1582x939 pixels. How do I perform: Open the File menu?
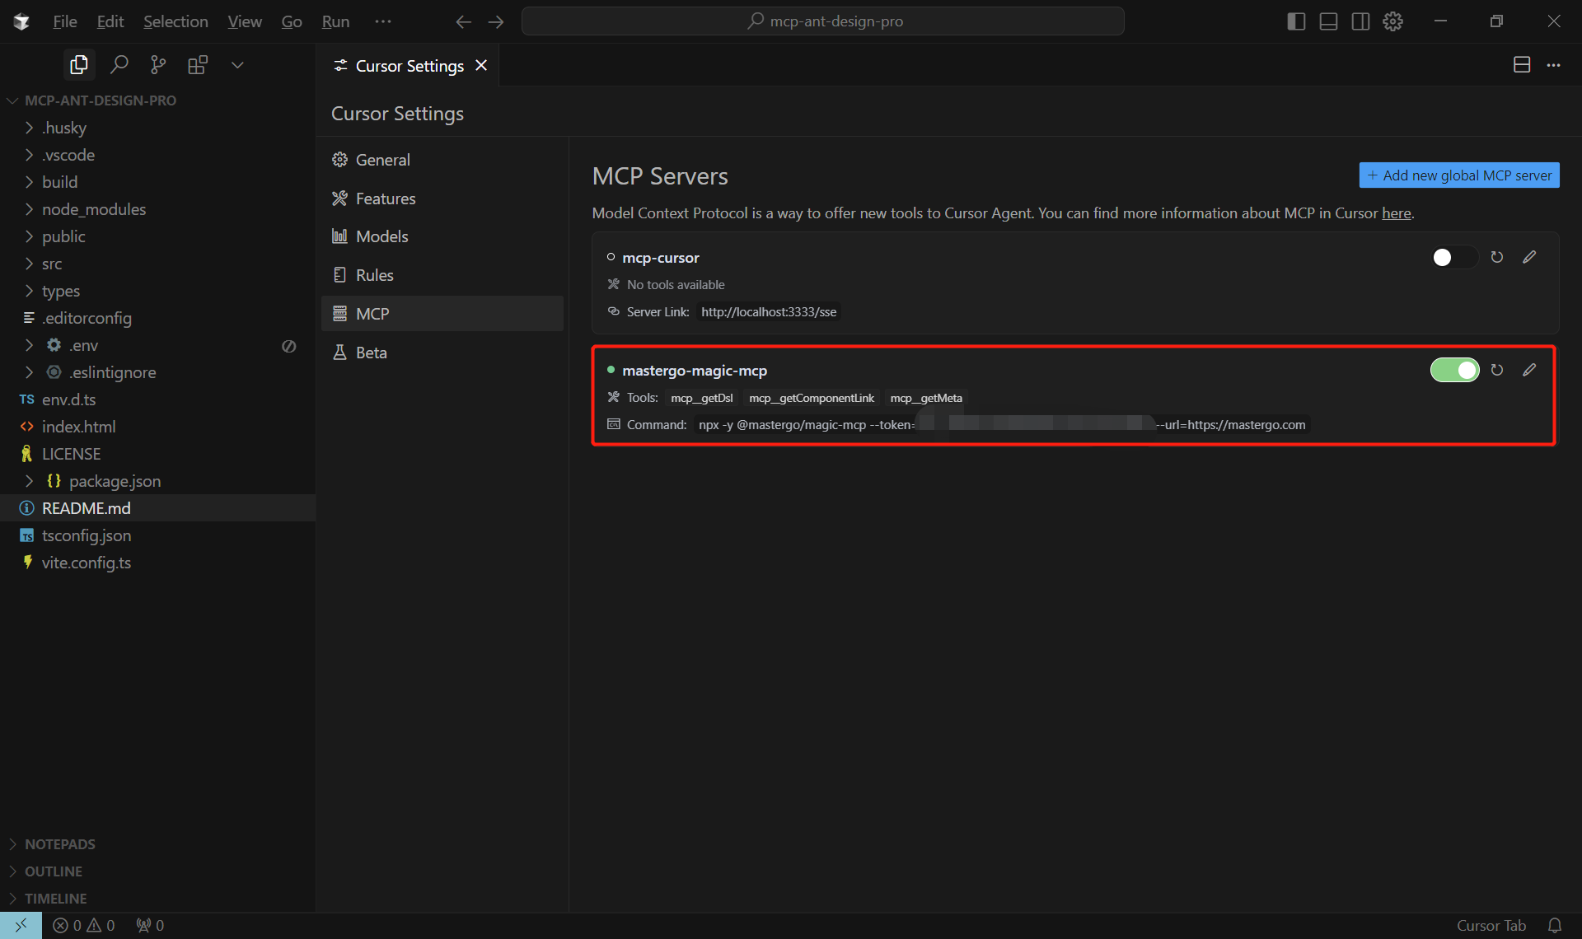(x=65, y=21)
